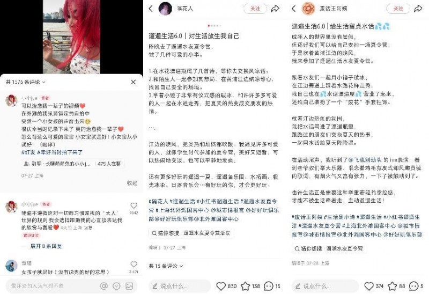Collapse the post caption with 收起
429x294 pixels.
click(132, 183)
